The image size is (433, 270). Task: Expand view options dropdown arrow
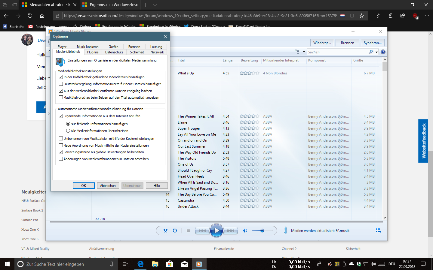click(x=303, y=52)
